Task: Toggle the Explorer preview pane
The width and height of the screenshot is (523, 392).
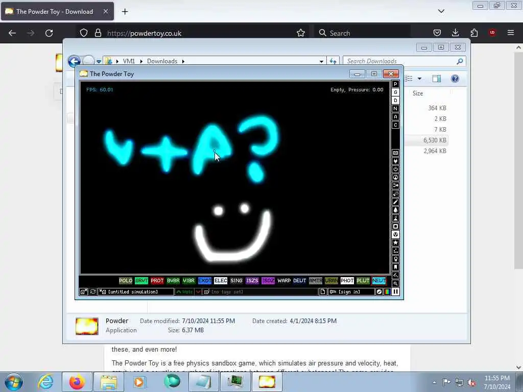Action: click(x=437, y=79)
